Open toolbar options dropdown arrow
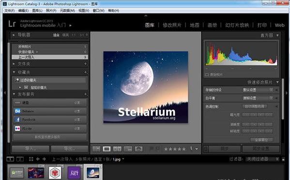The height and width of the screenshot is (180, 290). [197, 149]
